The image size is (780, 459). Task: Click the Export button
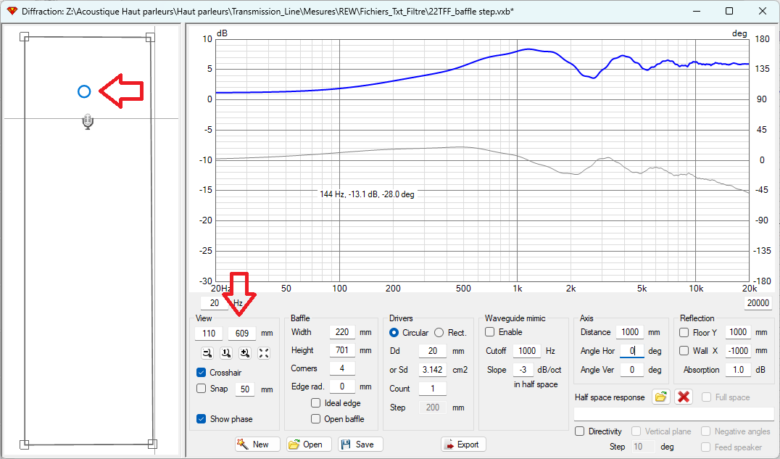click(463, 444)
